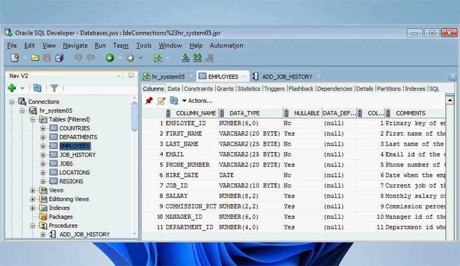The height and width of the screenshot is (266, 460).
Task: Click the Rollback toolbar icon
Action: 197,58
